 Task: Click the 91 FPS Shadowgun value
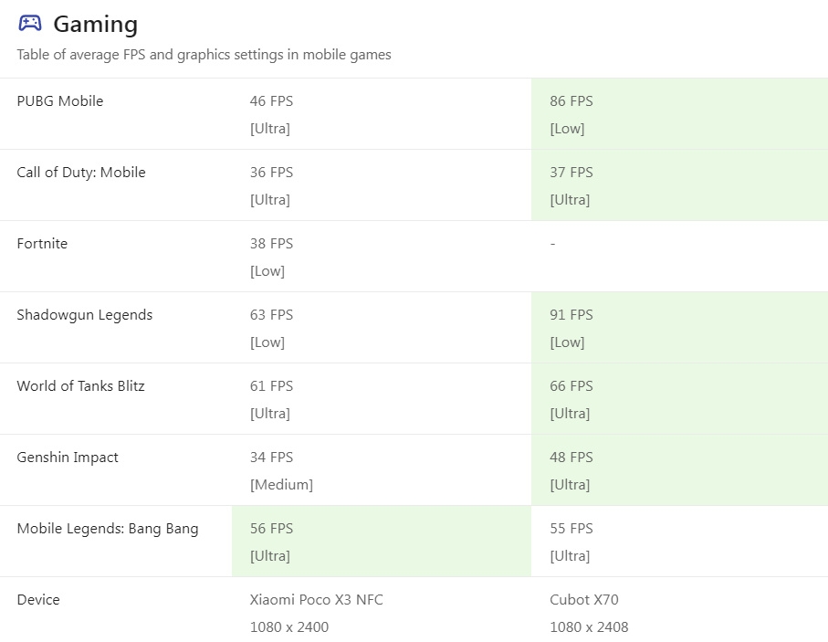coord(571,315)
